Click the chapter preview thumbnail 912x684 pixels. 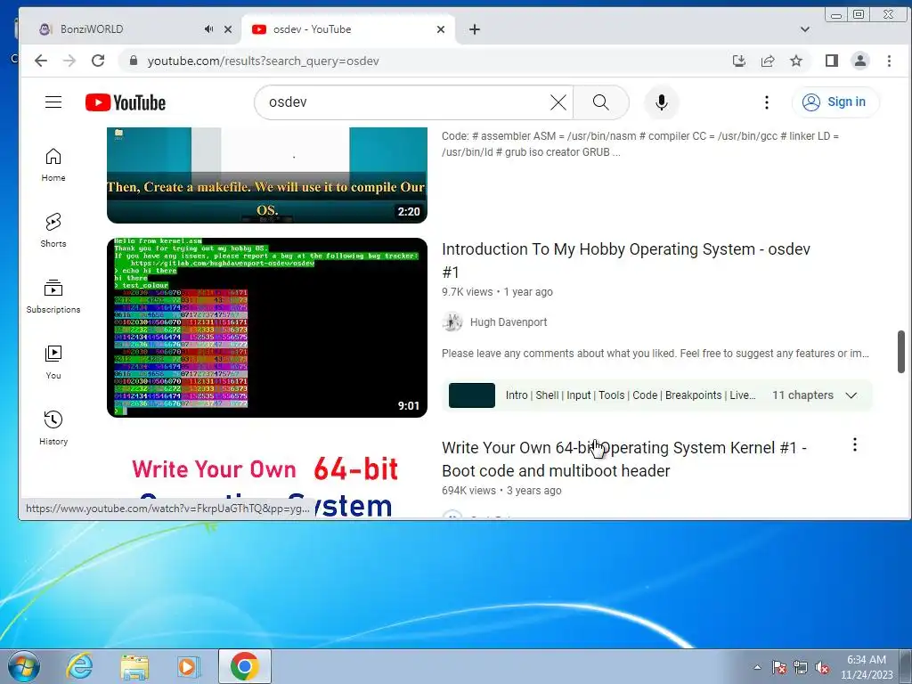[472, 395]
